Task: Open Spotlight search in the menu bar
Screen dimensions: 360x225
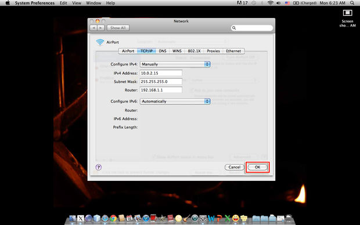Action: [352, 3]
